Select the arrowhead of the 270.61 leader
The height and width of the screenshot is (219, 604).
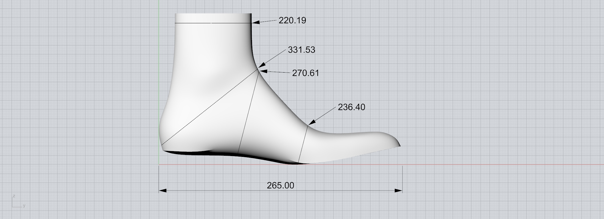[263, 71]
